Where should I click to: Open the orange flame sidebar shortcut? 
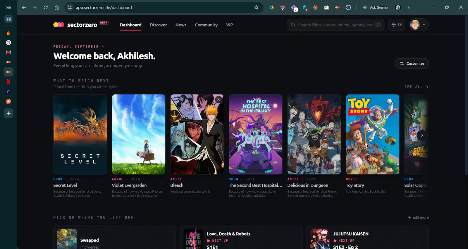pos(8,33)
